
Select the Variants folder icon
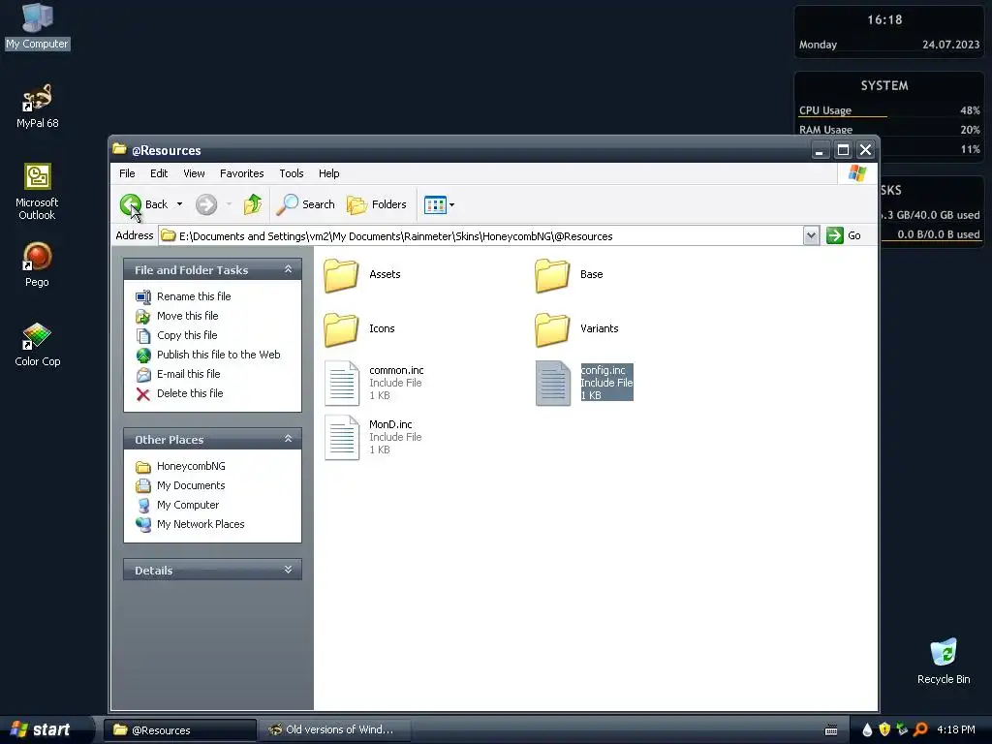point(551,329)
